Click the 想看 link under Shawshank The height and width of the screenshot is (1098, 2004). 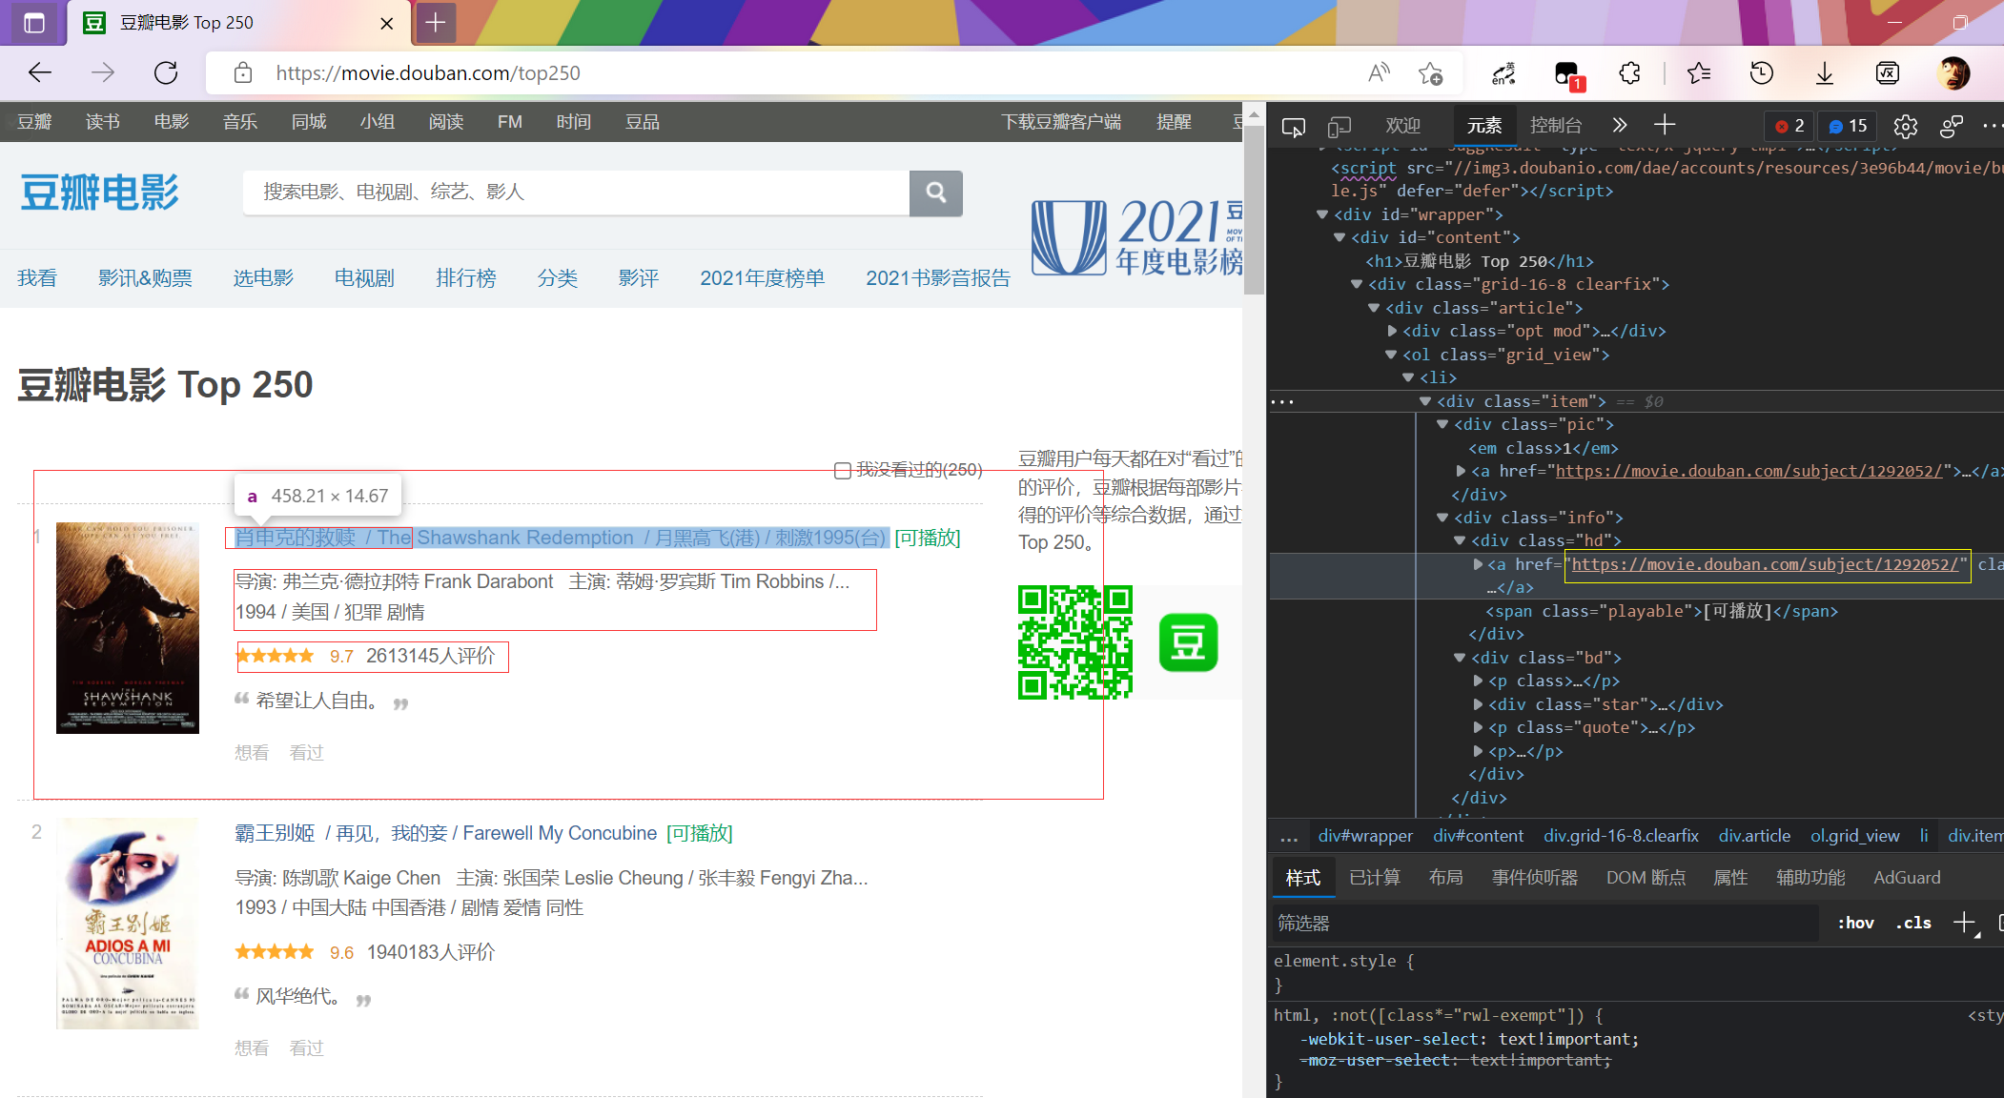(x=252, y=753)
